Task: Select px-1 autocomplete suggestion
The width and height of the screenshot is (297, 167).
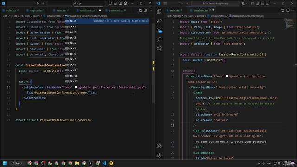Action: 107,26
